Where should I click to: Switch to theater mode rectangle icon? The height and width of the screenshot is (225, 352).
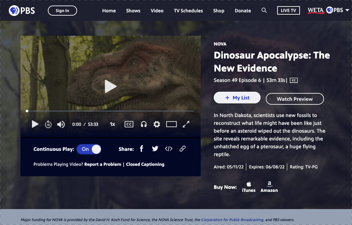click(171, 124)
